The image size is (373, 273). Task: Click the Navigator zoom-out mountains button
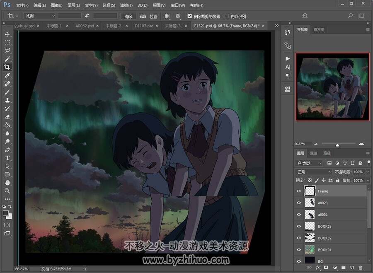tap(316, 144)
